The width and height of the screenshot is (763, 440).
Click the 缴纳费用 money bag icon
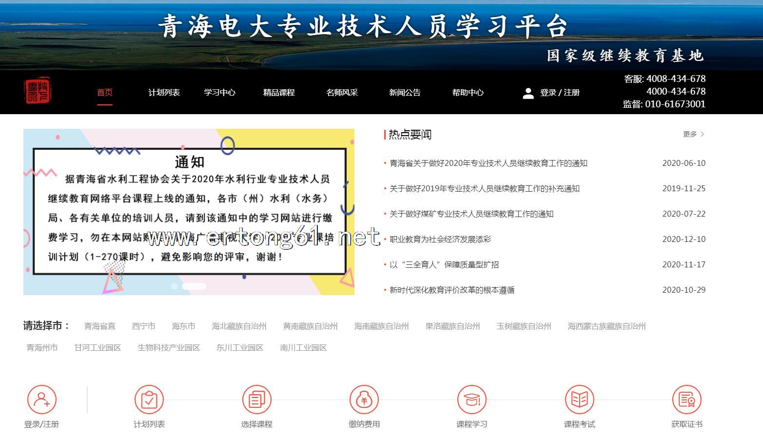(364, 400)
